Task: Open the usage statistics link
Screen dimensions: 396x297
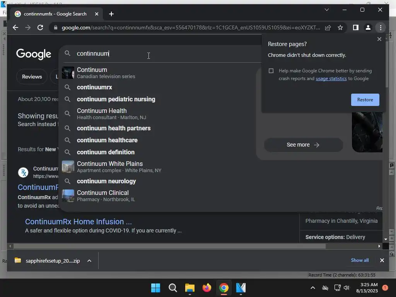Action: point(331,79)
